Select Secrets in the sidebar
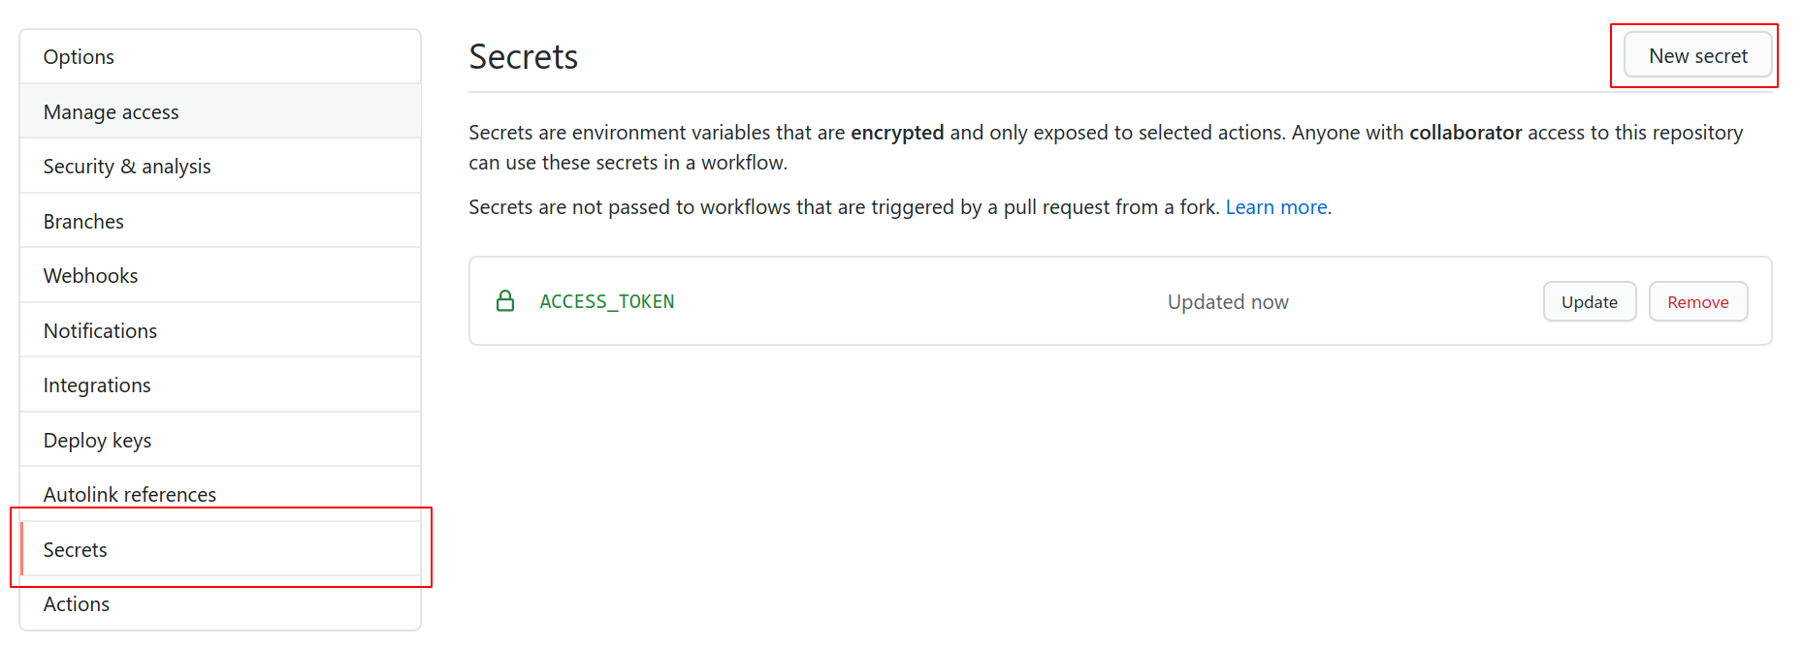Viewport: 1803px width, 647px height. point(75,550)
